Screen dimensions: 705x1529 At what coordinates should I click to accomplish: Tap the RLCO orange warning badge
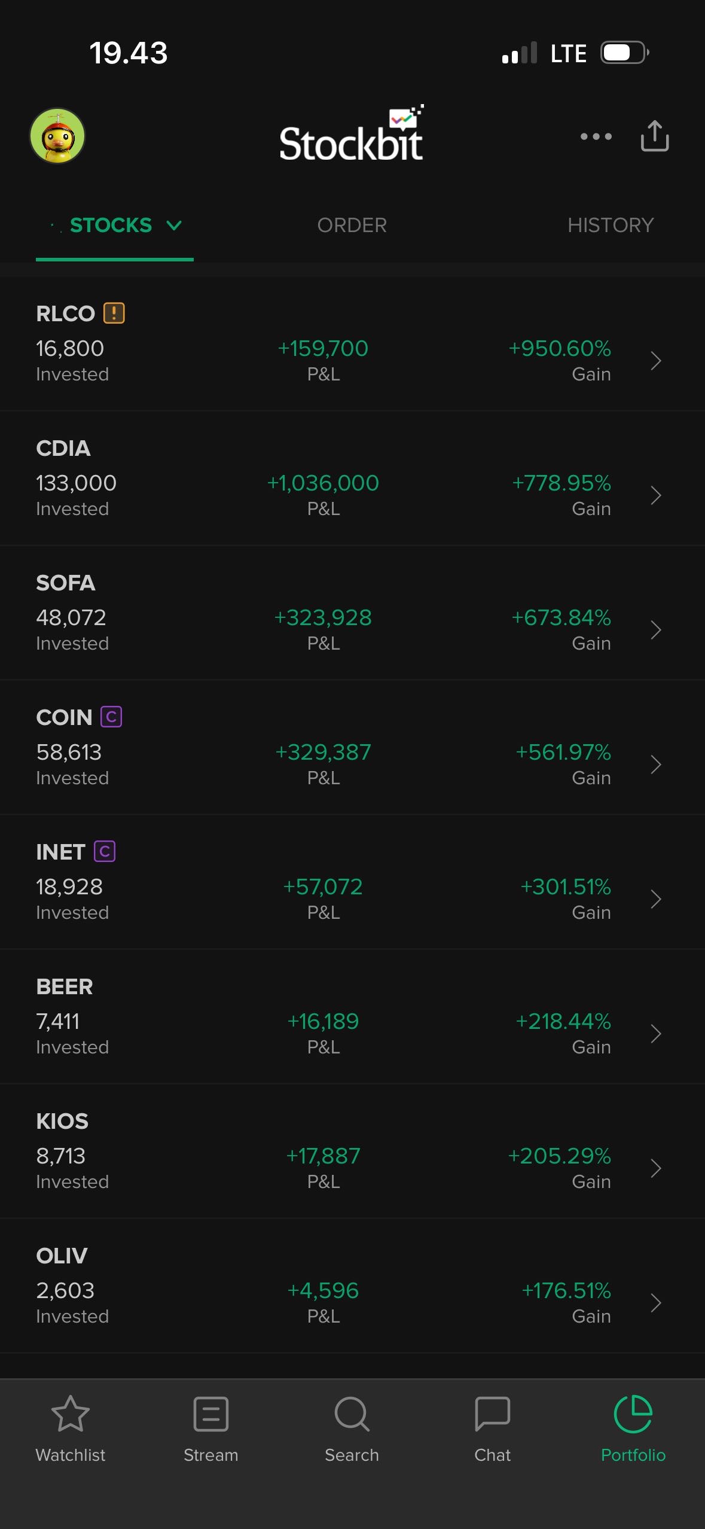[x=114, y=313]
